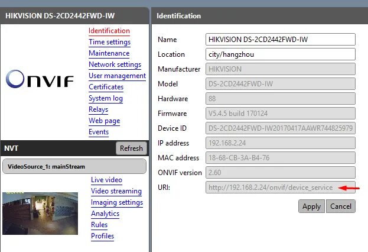Click the NVT section label

[11, 148]
